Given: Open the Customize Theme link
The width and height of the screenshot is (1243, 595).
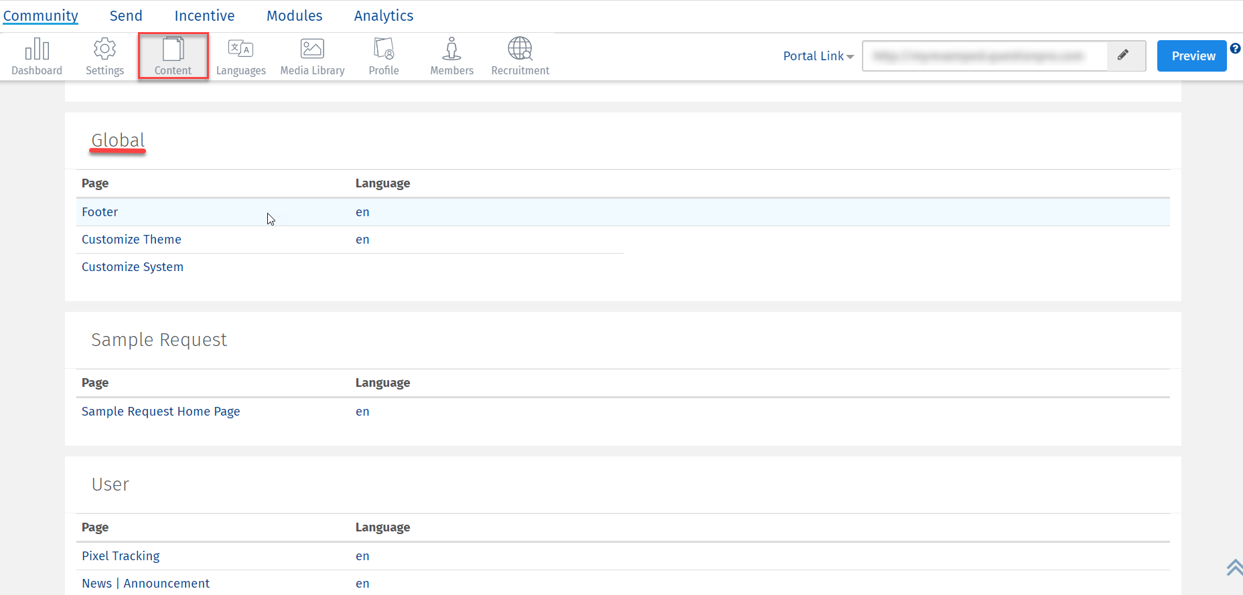Looking at the screenshot, I should 131,240.
